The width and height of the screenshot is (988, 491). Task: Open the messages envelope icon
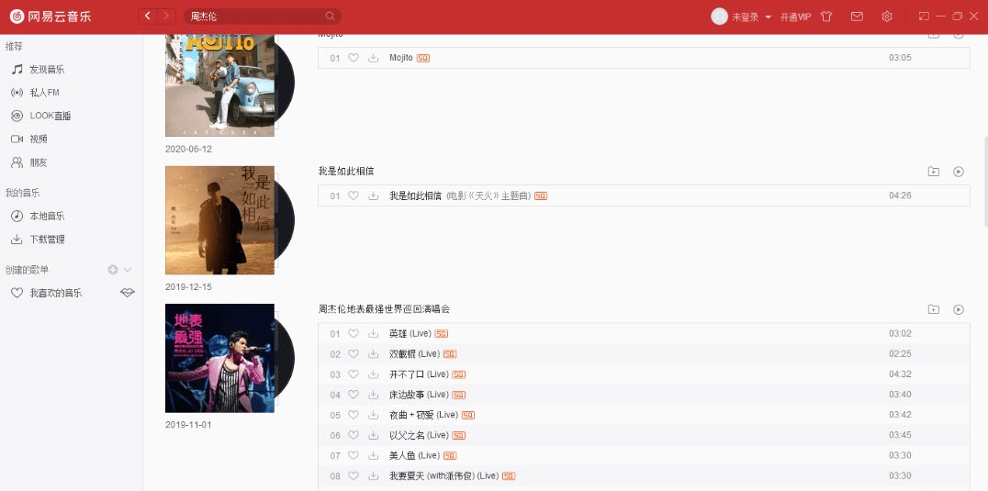pyautogui.click(x=857, y=17)
